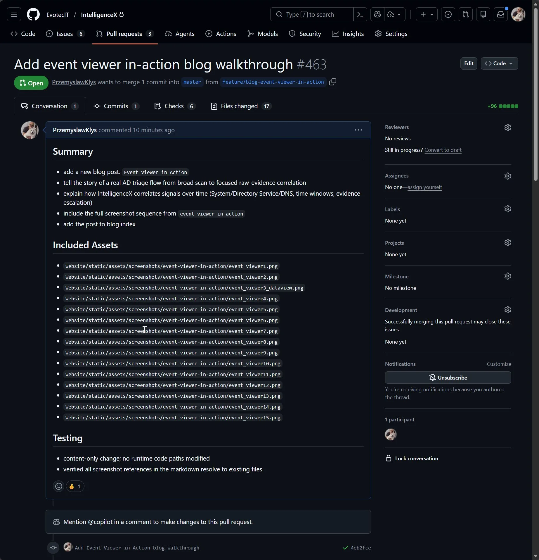Copy the feature branch name
The height and width of the screenshot is (560, 539).
coord(333,82)
